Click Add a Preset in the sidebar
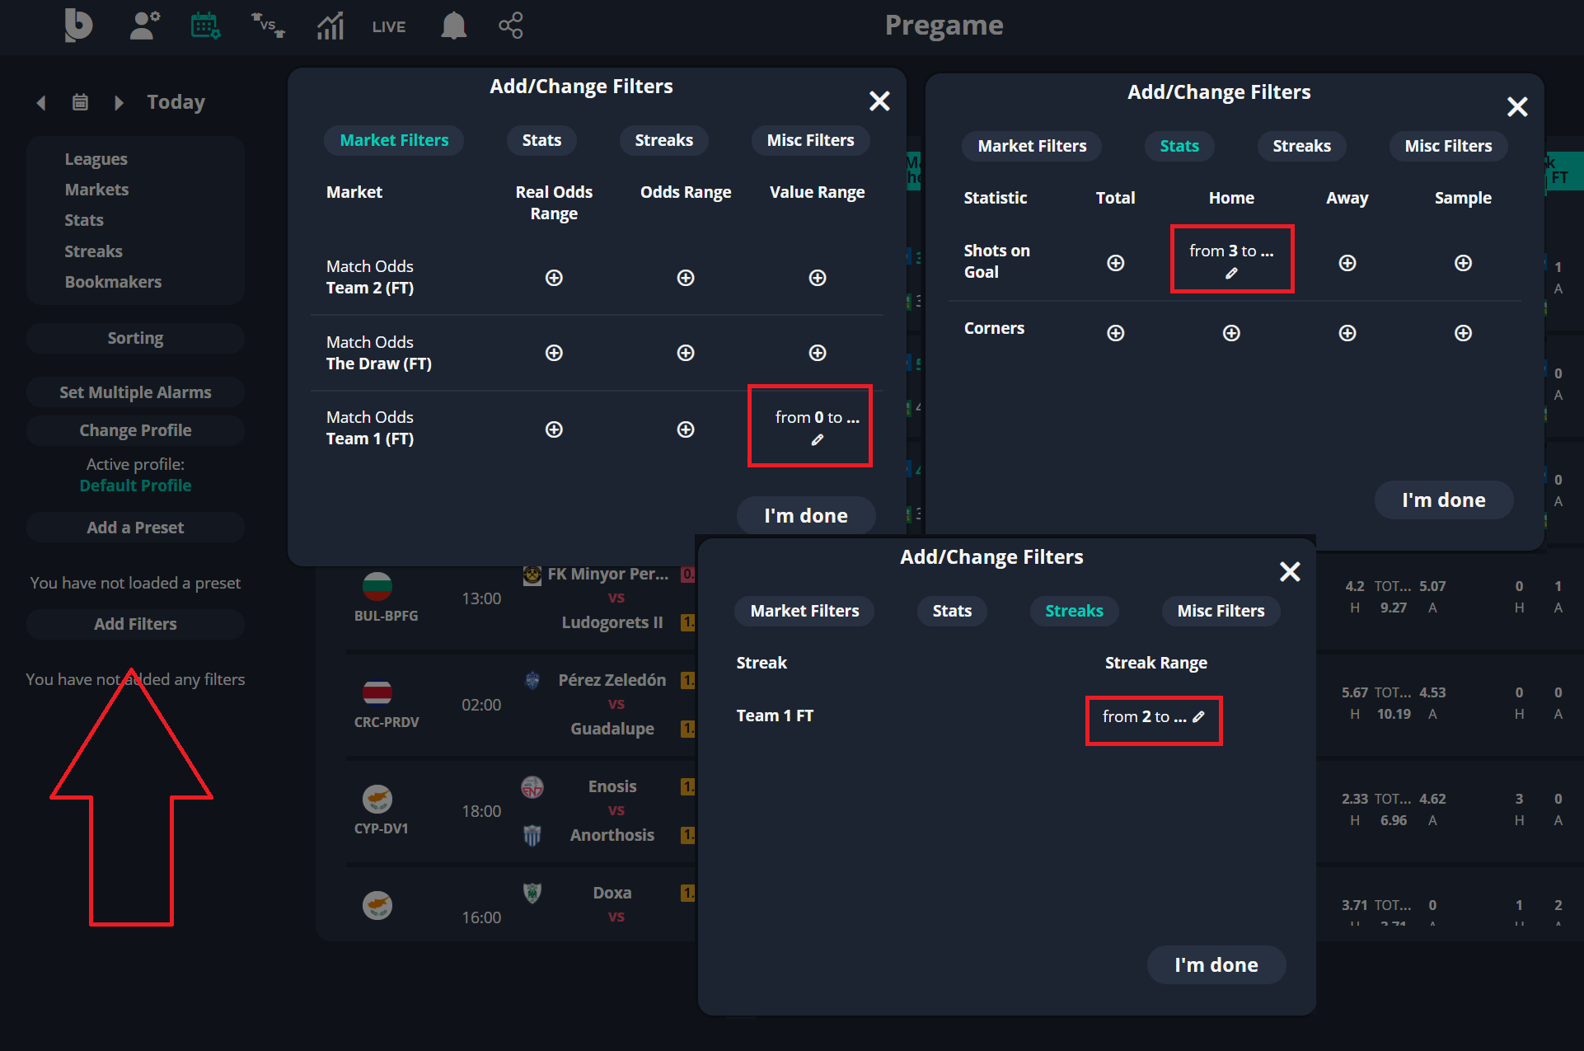 click(134, 527)
